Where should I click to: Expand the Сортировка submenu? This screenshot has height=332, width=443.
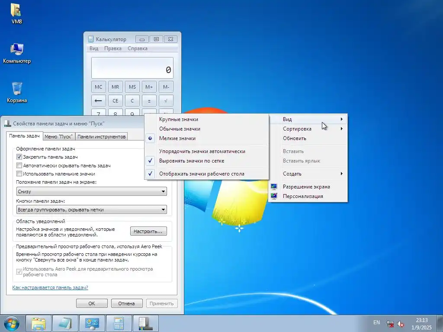click(308, 129)
